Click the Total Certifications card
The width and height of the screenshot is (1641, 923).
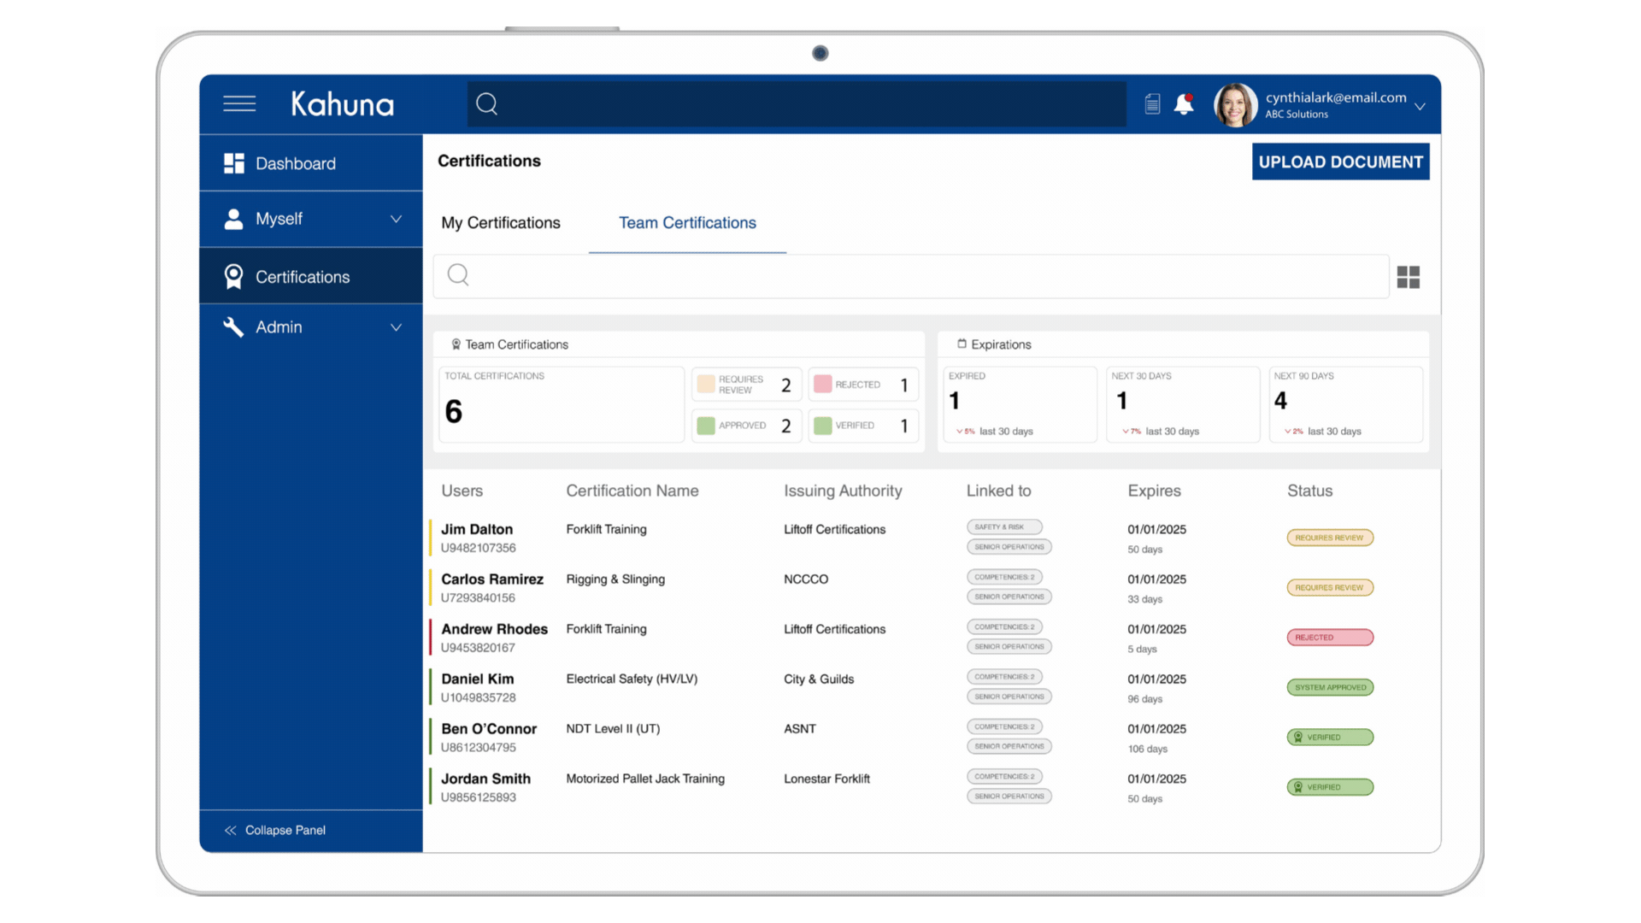pyautogui.click(x=562, y=404)
